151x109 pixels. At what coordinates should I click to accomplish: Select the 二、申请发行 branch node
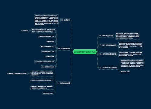(66, 20)
